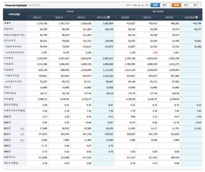The height and width of the screenshot is (172, 205).
Task: Click the Annual header cell
Action: (x=70, y=11)
